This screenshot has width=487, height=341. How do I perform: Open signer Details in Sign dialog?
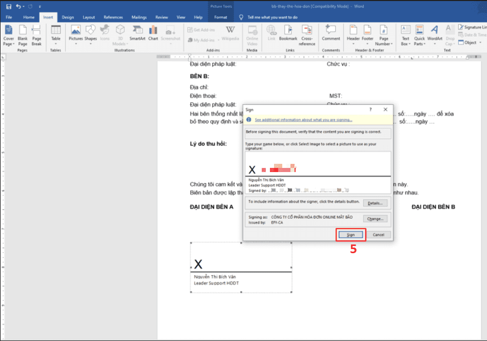375,203
